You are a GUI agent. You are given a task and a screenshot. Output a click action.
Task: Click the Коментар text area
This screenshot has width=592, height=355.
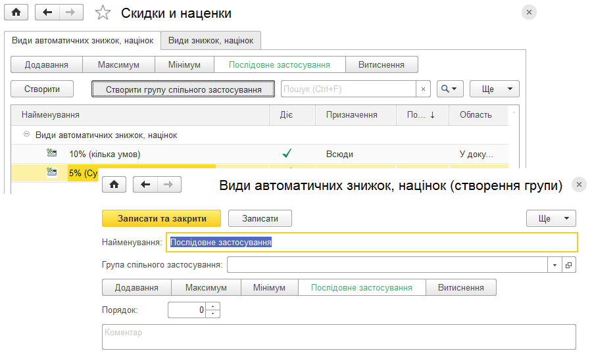(339, 337)
